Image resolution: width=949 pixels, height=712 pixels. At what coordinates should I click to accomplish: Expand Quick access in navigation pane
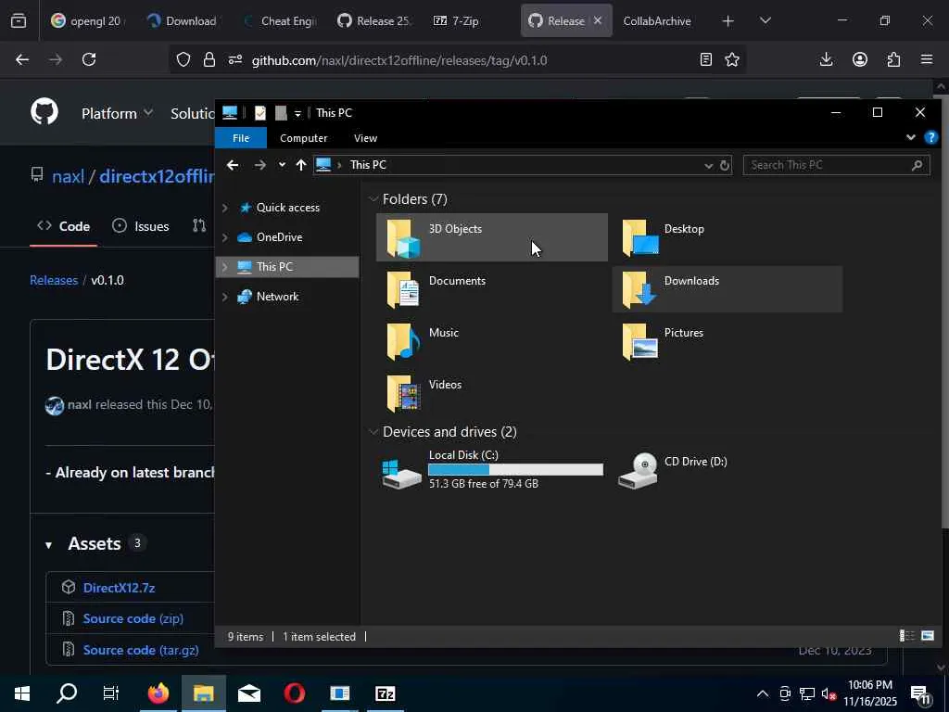point(225,208)
